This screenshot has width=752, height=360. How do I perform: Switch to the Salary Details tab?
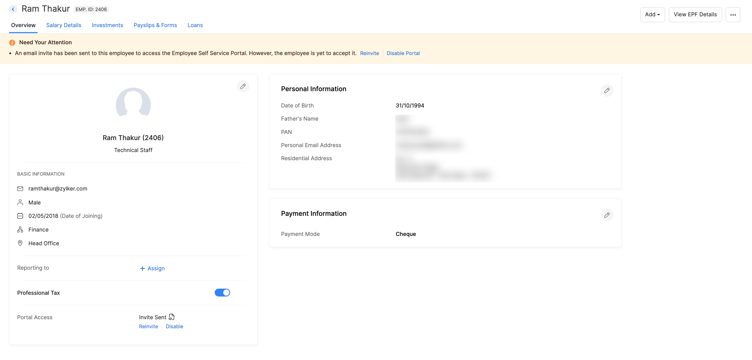[64, 25]
